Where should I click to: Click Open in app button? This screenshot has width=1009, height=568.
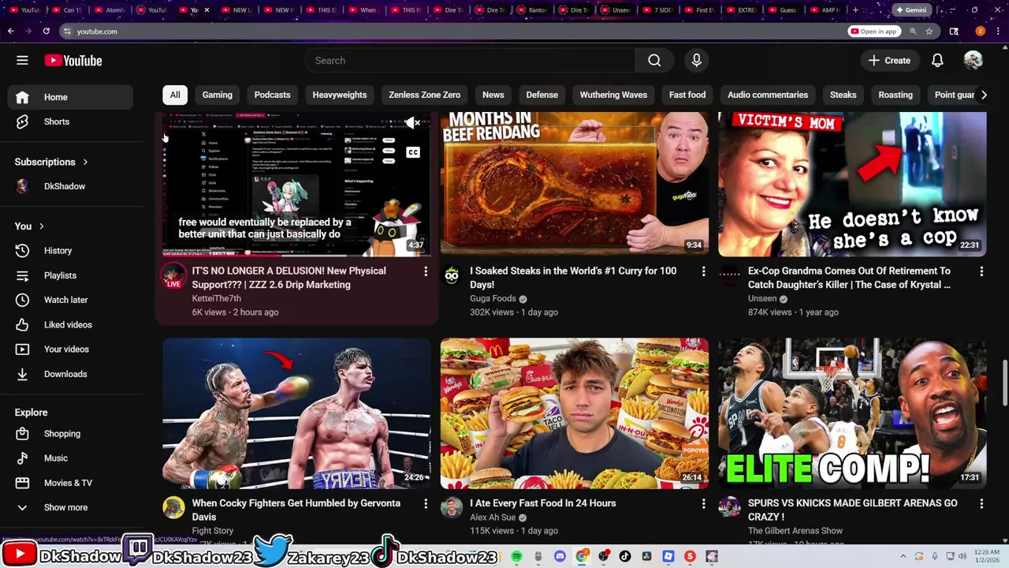(873, 32)
